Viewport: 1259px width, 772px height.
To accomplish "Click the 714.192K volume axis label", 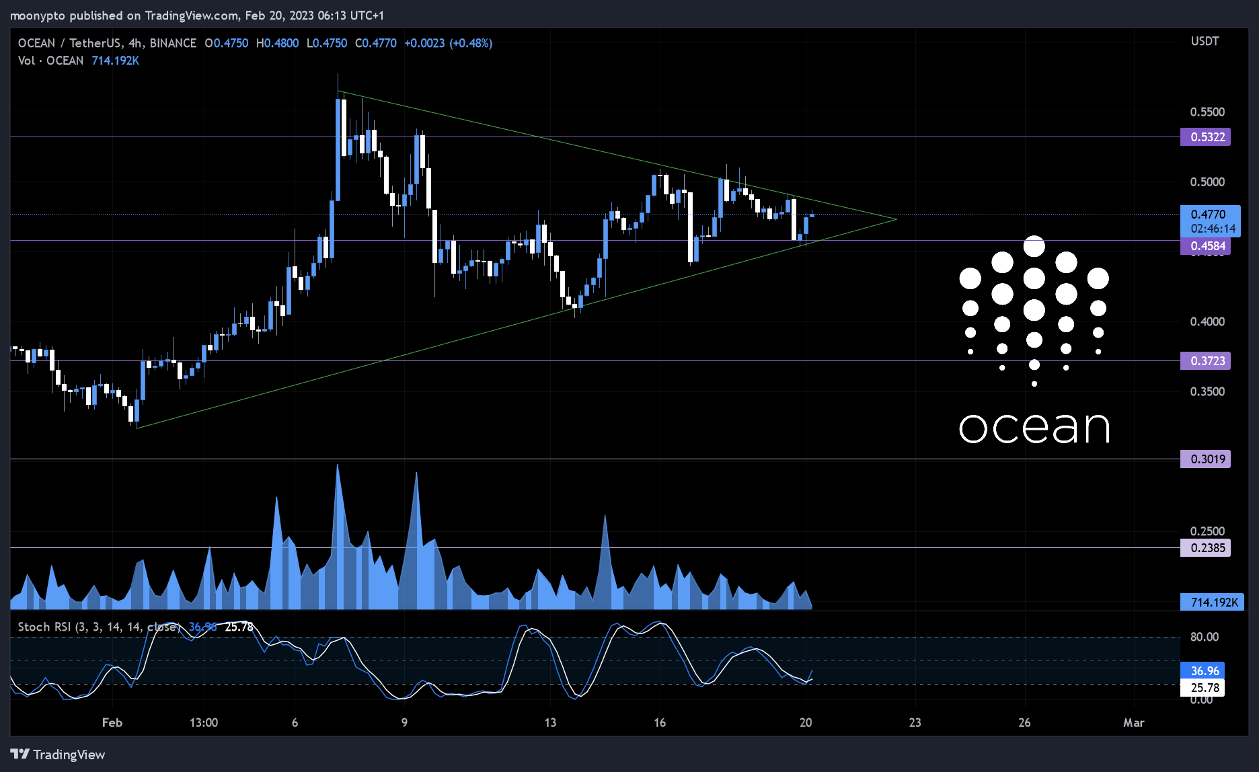I will click(1213, 603).
